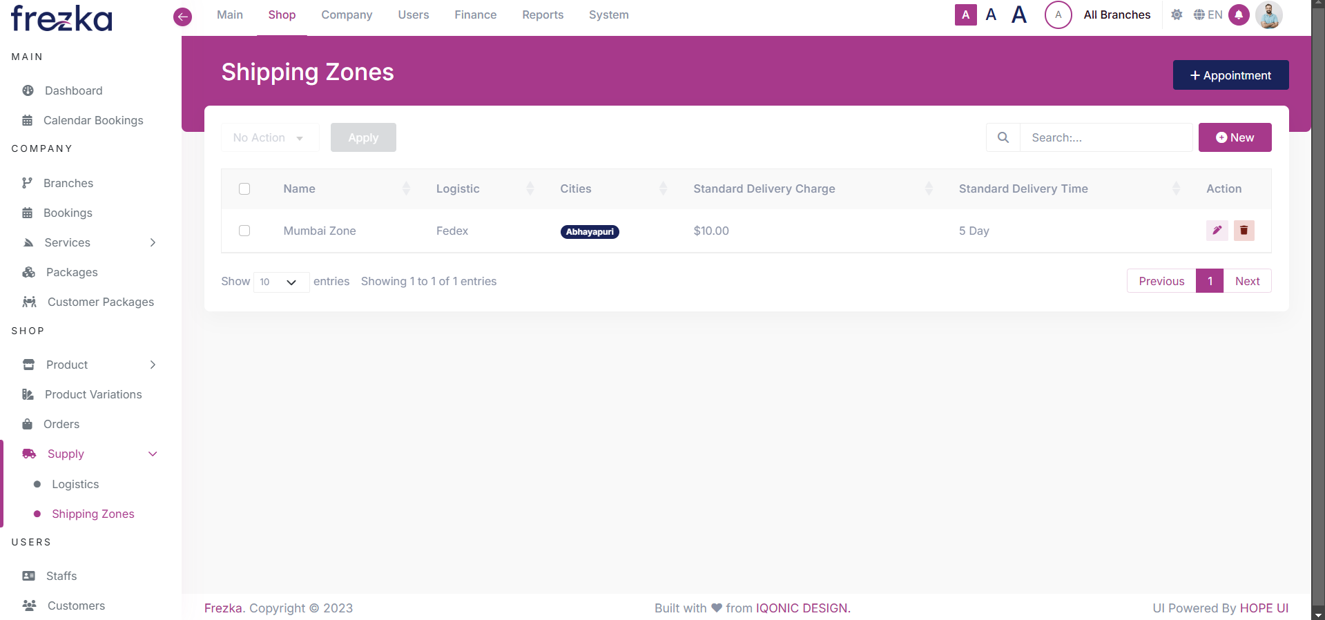
Task: Open the Main top menu
Action: 230,14
